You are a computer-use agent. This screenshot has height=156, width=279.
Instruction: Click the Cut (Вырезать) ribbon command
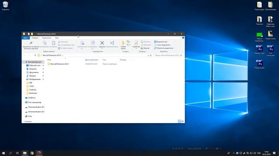(x=63, y=42)
